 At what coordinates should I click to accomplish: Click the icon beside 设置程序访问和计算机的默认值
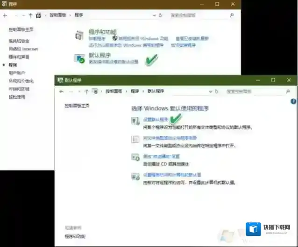coord(135,176)
